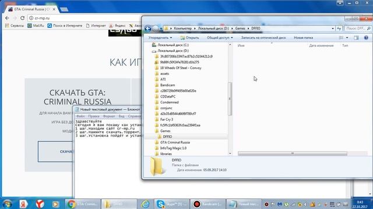Open the Упорядочить menu

(160, 38)
